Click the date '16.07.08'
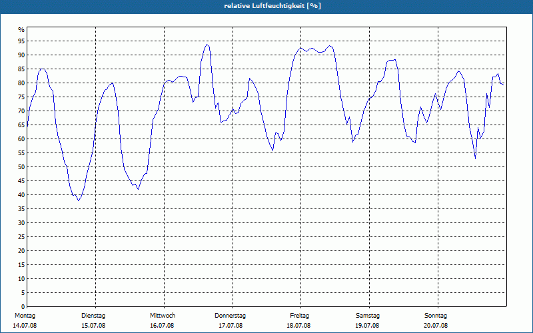Viewport: 533px width, 333px height. point(162,326)
